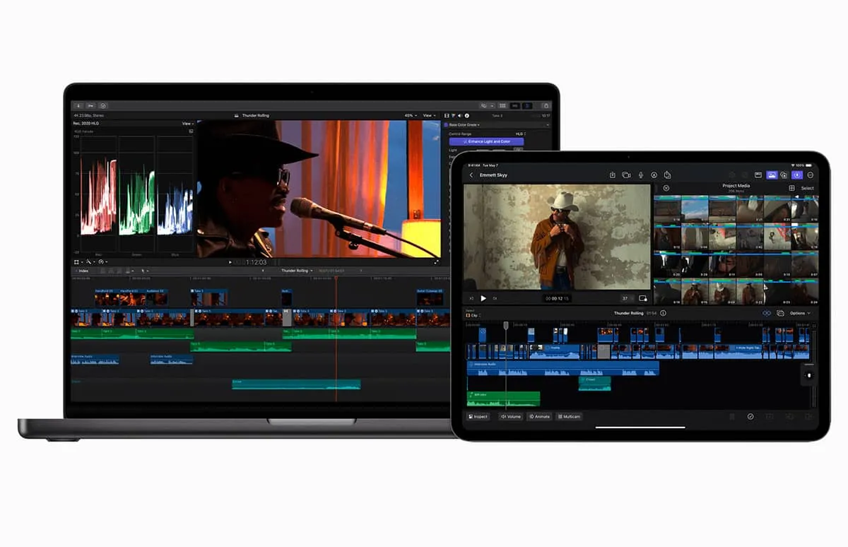The width and height of the screenshot is (848, 547).
Task: Tap the info icon next to Thunder Rolling
Action: pyautogui.click(x=663, y=313)
